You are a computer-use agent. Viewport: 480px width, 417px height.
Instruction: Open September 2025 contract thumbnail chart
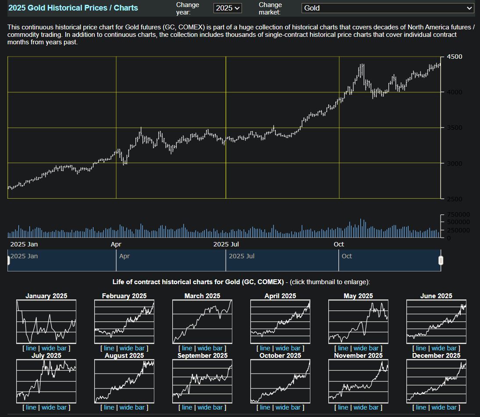(x=203, y=381)
